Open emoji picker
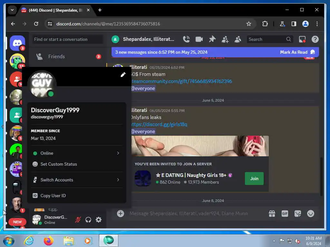The width and height of the screenshot is (330, 247). tap(311, 214)
